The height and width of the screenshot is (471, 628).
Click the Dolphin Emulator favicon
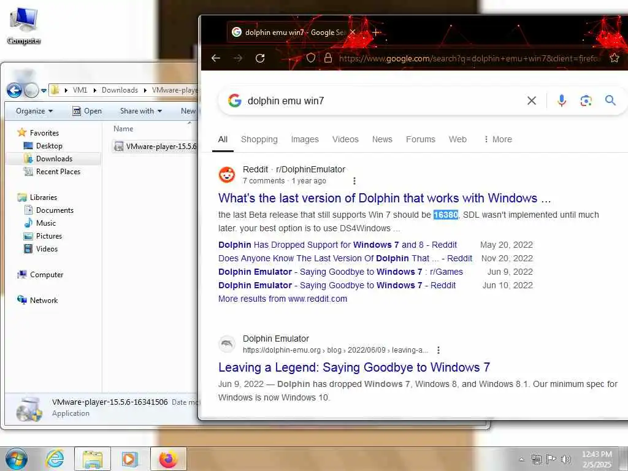point(227,344)
